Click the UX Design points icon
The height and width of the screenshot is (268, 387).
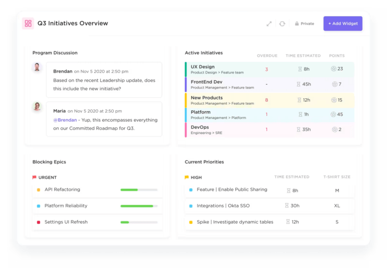click(333, 69)
